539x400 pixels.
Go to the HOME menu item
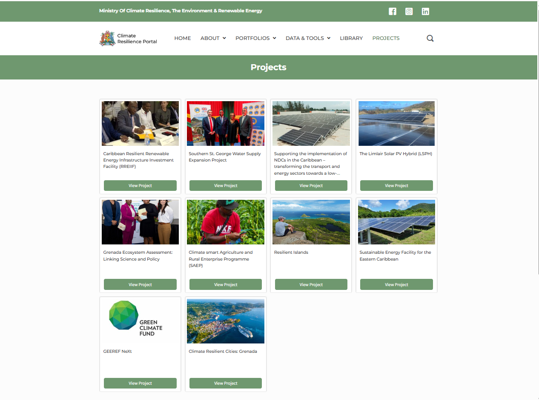tap(183, 38)
